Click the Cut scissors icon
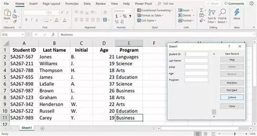This screenshot has width=257, height=136. click(x=15, y=11)
